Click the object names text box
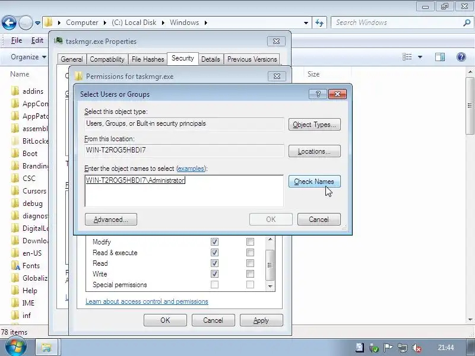The width and height of the screenshot is (475, 356). [x=184, y=190]
